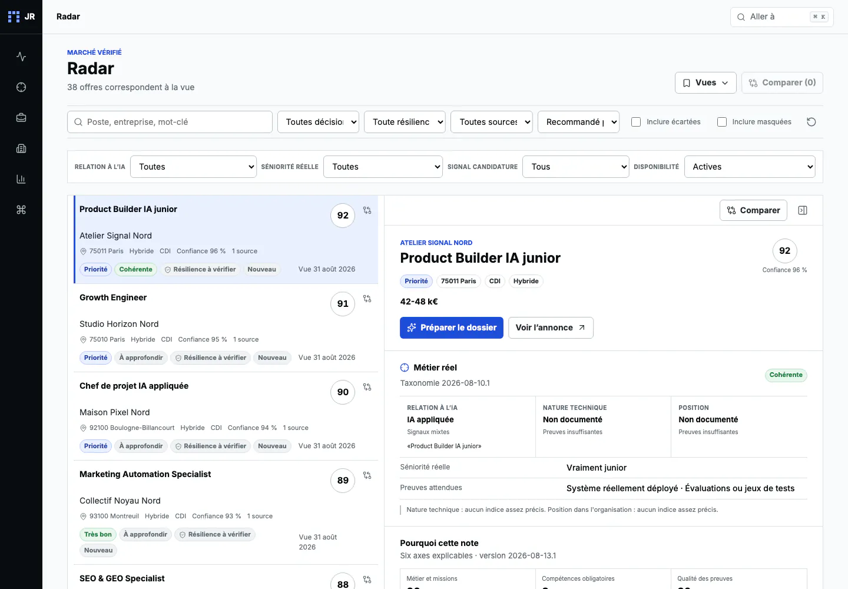The height and width of the screenshot is (589, 848).
Task: Click the compare icon on Marketing Automation Specialist card
Action: (367, 475)
